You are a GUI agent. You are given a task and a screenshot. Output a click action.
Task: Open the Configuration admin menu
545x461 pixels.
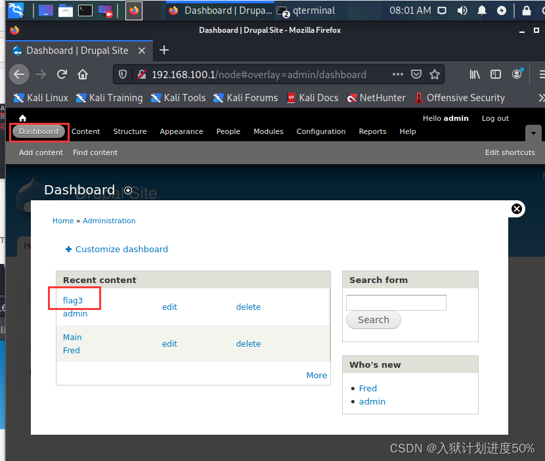coord(321,131)
